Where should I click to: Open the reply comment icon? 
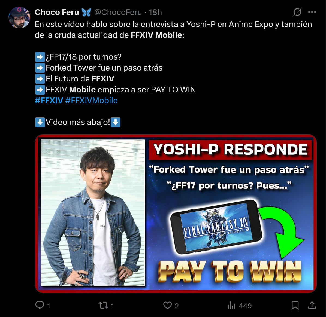pyautogui.click(x=40, y=305)
